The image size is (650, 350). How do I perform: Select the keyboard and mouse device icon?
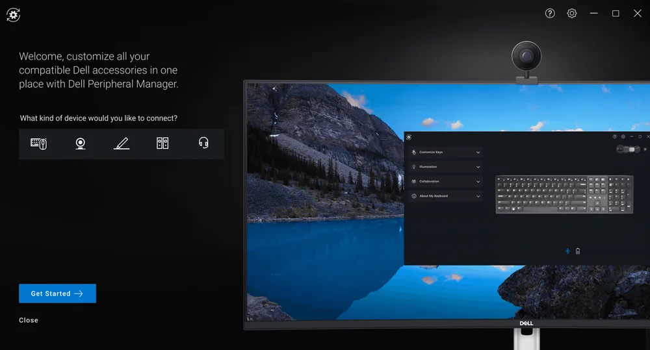[x=38, y=144]
